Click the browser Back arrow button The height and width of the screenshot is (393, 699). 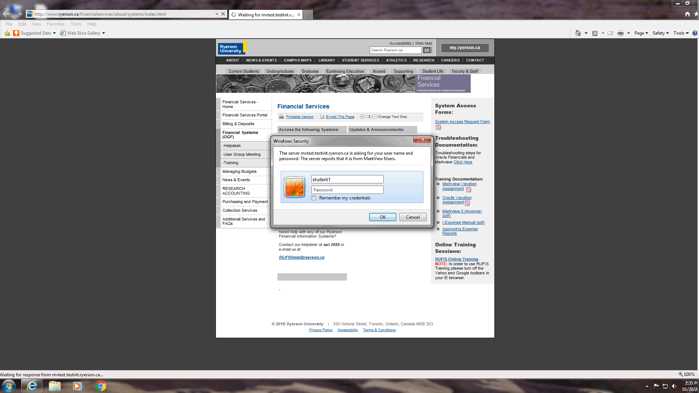point(6,14)
